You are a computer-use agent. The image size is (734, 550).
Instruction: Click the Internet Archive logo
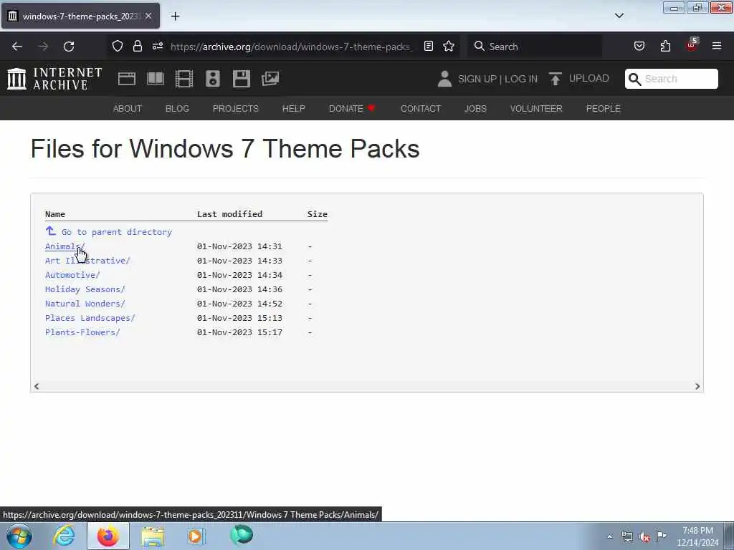54,79
